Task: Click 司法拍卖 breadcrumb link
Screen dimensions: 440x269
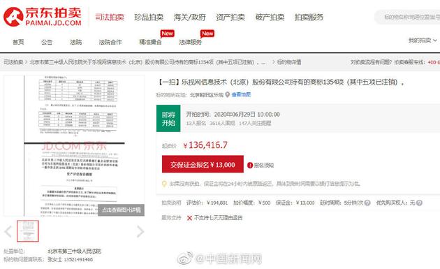Action: pos(13,62)
